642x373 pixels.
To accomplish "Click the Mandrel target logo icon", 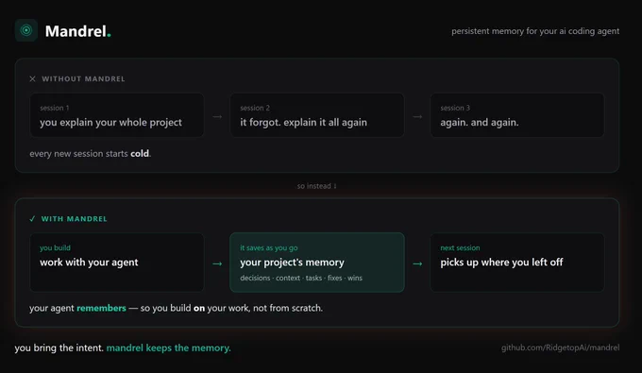I will [26, 30].
